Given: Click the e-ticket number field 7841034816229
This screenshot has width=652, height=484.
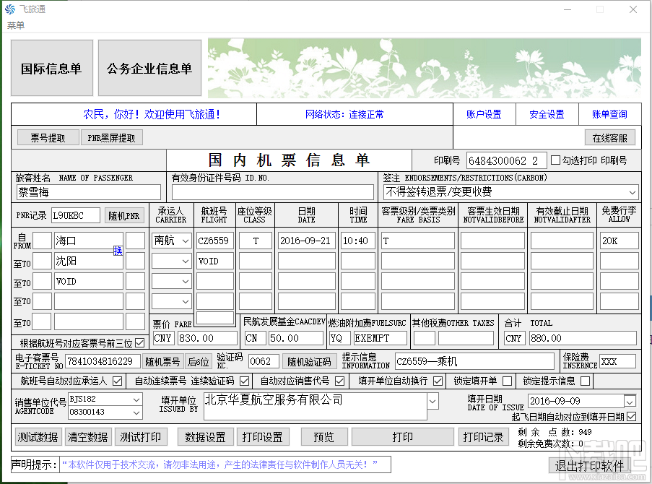Looking at the screenshot, I should (x=103, y=361).
